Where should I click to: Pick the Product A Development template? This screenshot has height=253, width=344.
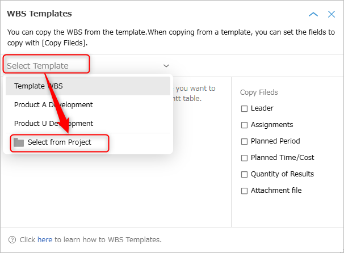[x=88, y=105]
